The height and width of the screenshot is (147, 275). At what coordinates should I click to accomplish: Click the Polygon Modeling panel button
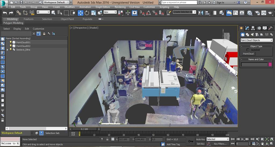click(13, 23)
